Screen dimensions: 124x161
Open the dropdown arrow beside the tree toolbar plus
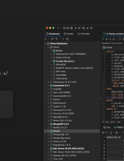(x=48, y=39)
